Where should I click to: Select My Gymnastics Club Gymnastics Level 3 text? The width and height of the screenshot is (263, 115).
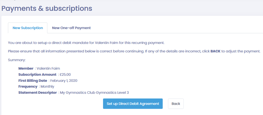tap(94, 93)
